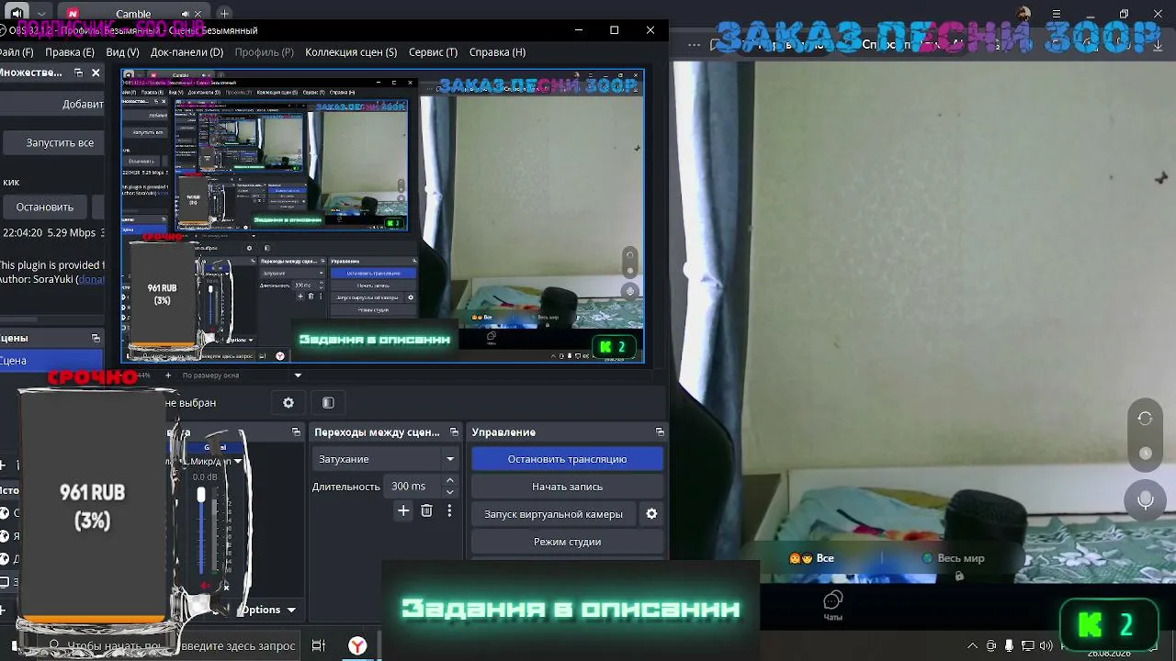Viewport: 1176px width, 661px height.
Task: Float the Переходы между сцен... dock
Action: [454, 431]
